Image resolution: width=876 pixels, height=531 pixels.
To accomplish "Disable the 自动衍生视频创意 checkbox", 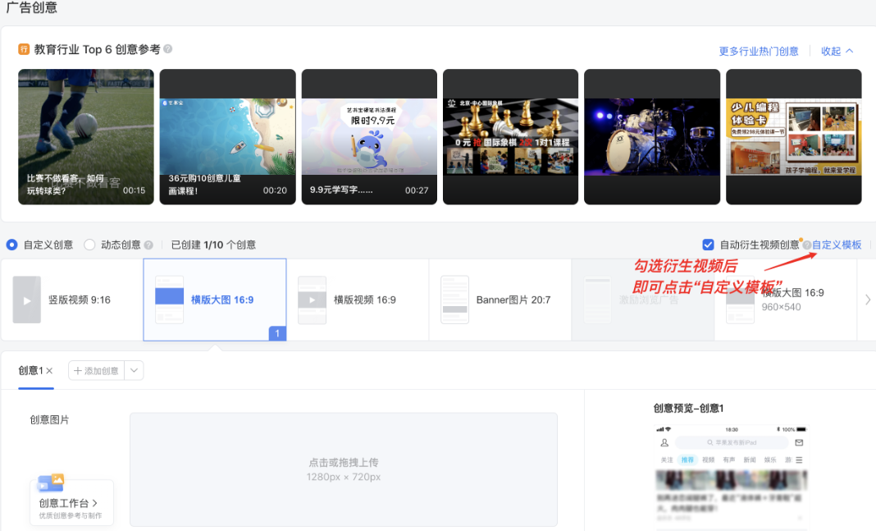I will coord(708,244).
